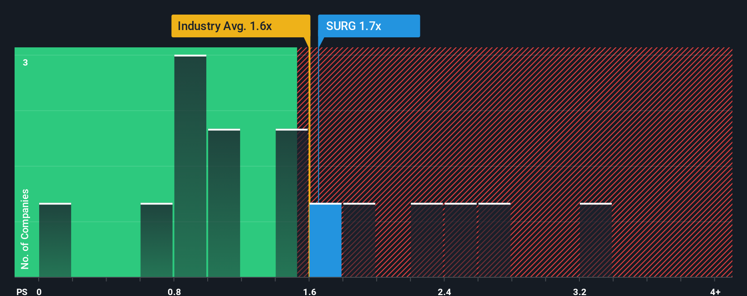
Task: Click the Industry Avg. 1.6x label
Action: pos(240,26)
